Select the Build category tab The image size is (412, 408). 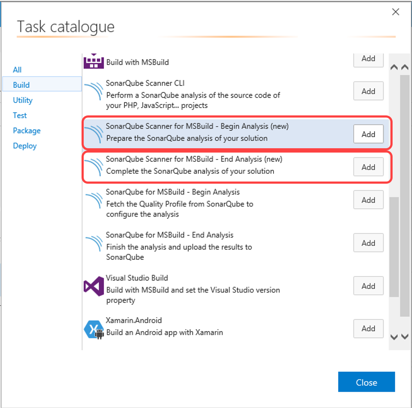pyautogui.click(x=42, y=85)
